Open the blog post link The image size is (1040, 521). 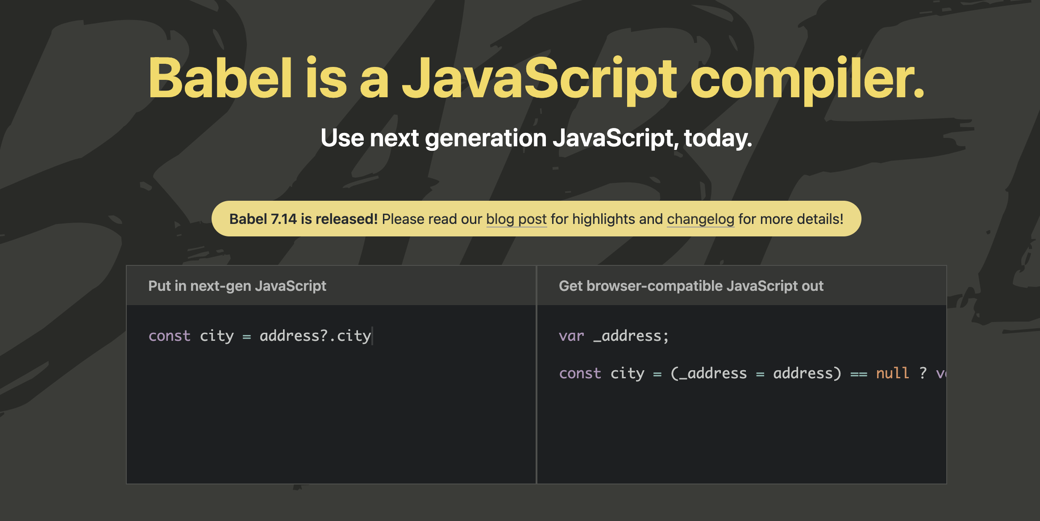[516, 219]
